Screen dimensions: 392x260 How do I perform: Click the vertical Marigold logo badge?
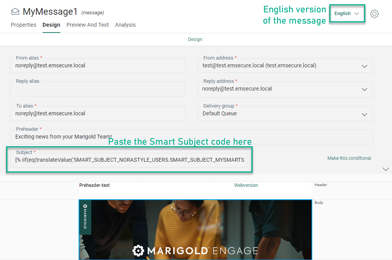click(85, 217)
